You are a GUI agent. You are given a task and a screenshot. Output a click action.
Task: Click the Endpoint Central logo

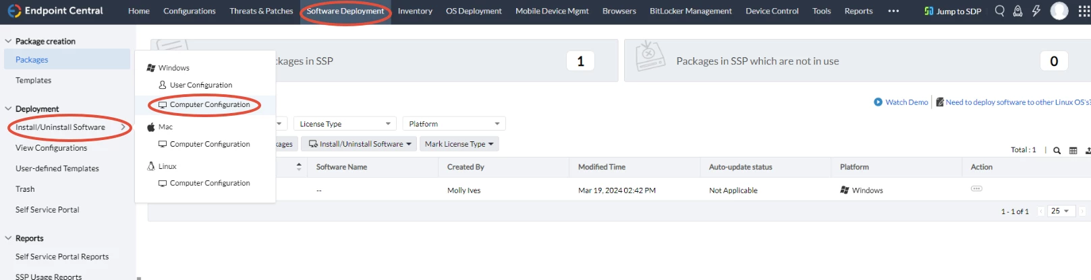click(14, 11)
